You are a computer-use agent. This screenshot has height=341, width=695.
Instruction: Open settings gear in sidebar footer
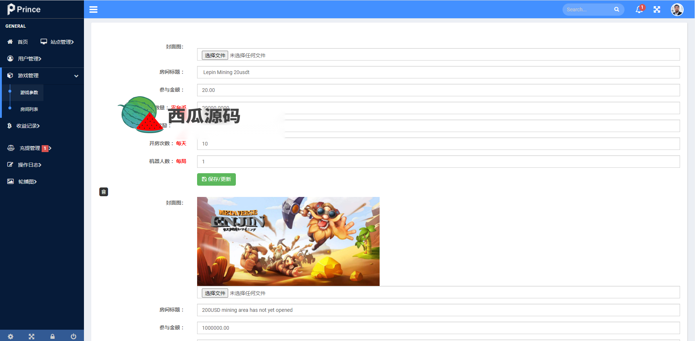[11, 336]
